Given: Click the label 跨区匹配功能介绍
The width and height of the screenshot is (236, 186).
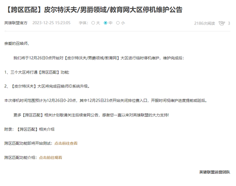Looking at the screenshot, I should pos(20,157).
